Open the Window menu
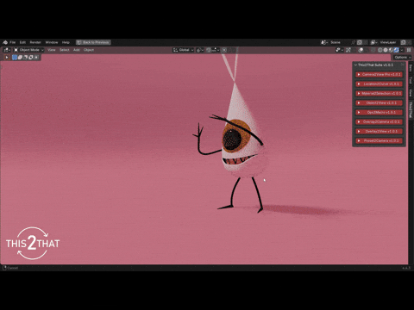The height and width of the screenshot is (310, 414). coord(52,42)
